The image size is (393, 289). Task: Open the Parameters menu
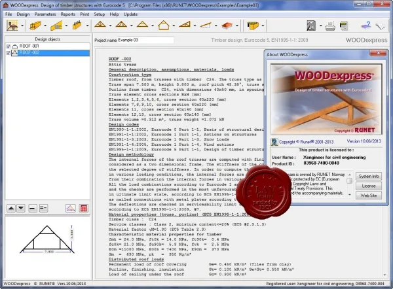45,14
